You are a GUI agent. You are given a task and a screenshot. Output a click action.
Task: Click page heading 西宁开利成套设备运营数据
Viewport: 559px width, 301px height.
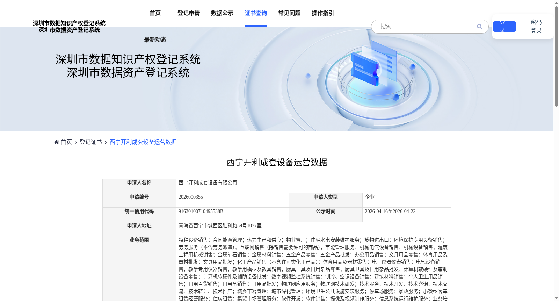(277, 163)
